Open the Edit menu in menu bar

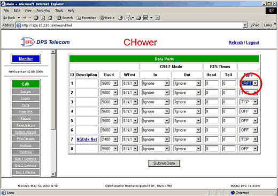coord(17,11)
